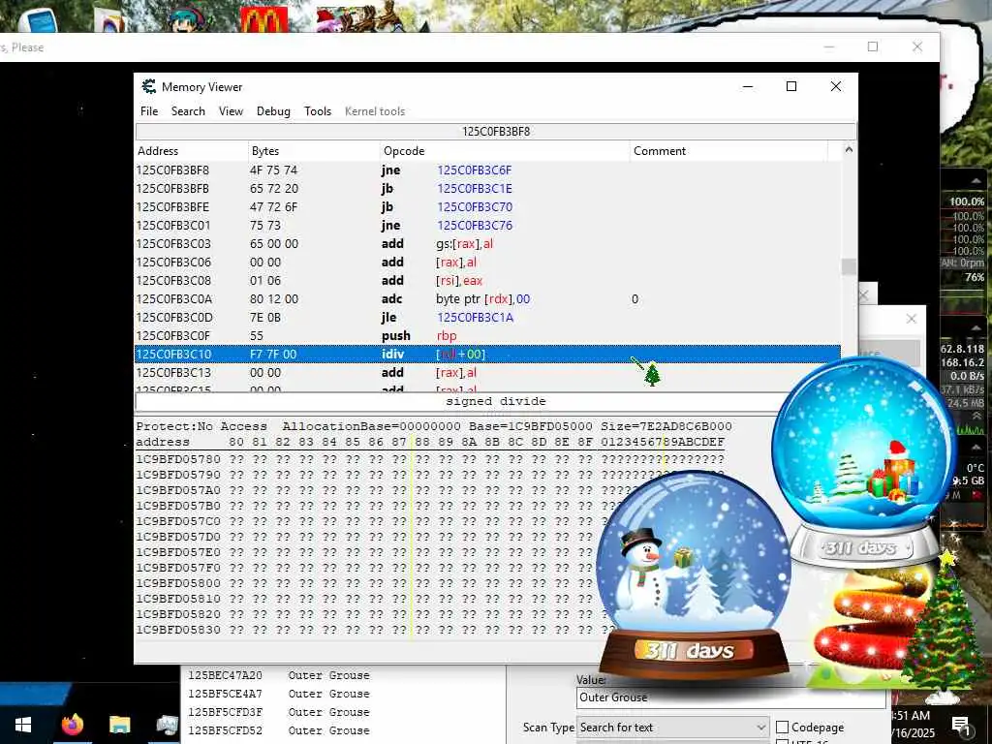Click highlighted idiv row 125C0FB3C10
This screenshot has height=744, width=992.
[x=488, y=355]
